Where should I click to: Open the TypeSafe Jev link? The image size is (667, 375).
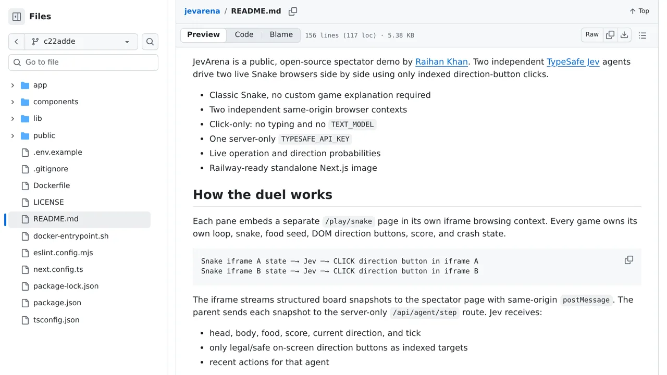[x=573, y=61]
